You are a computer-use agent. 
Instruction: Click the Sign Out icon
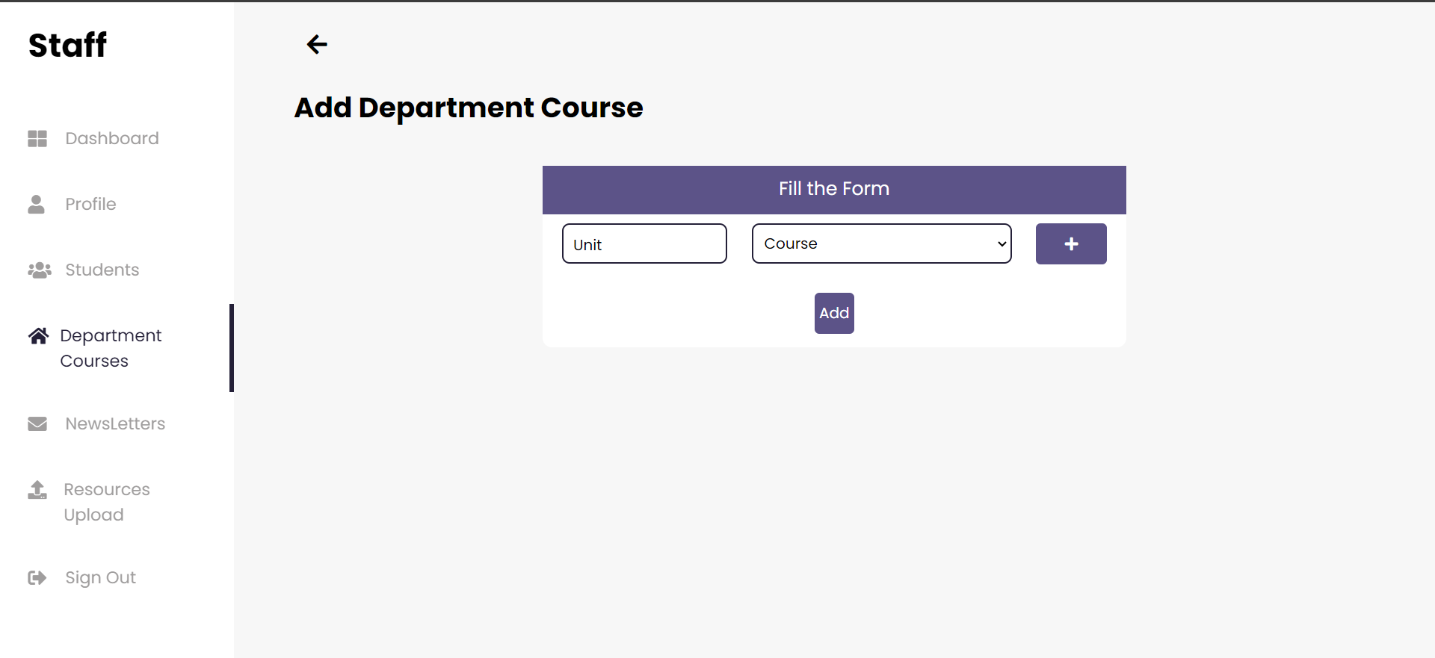point(37,577)
